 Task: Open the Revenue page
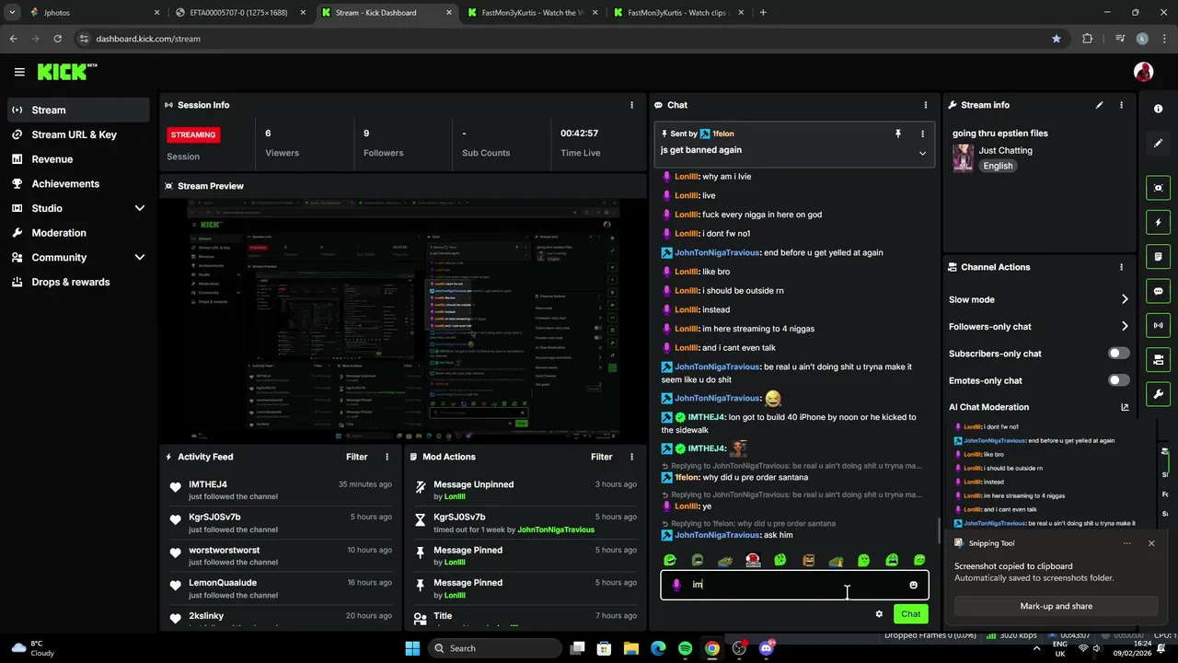[78, 159]
